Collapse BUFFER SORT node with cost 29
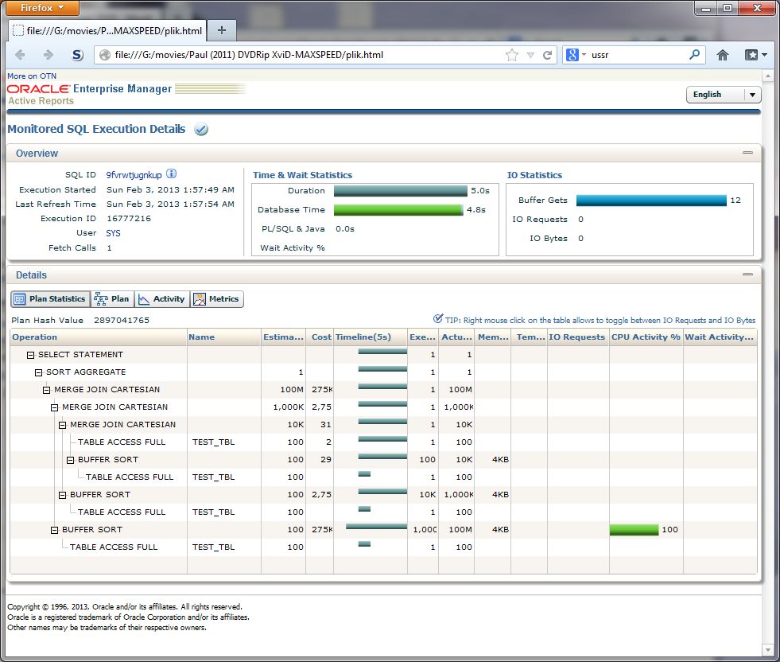780x662 pixels. [70, 460]
